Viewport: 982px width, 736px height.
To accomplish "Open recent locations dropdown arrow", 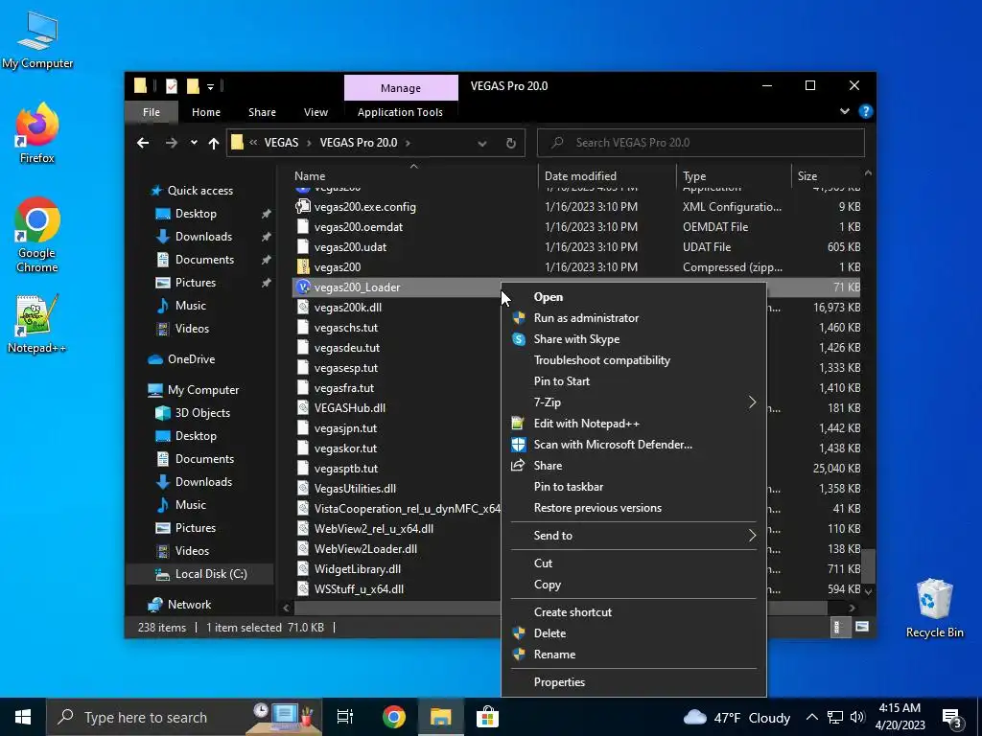I will click(194, 143).
